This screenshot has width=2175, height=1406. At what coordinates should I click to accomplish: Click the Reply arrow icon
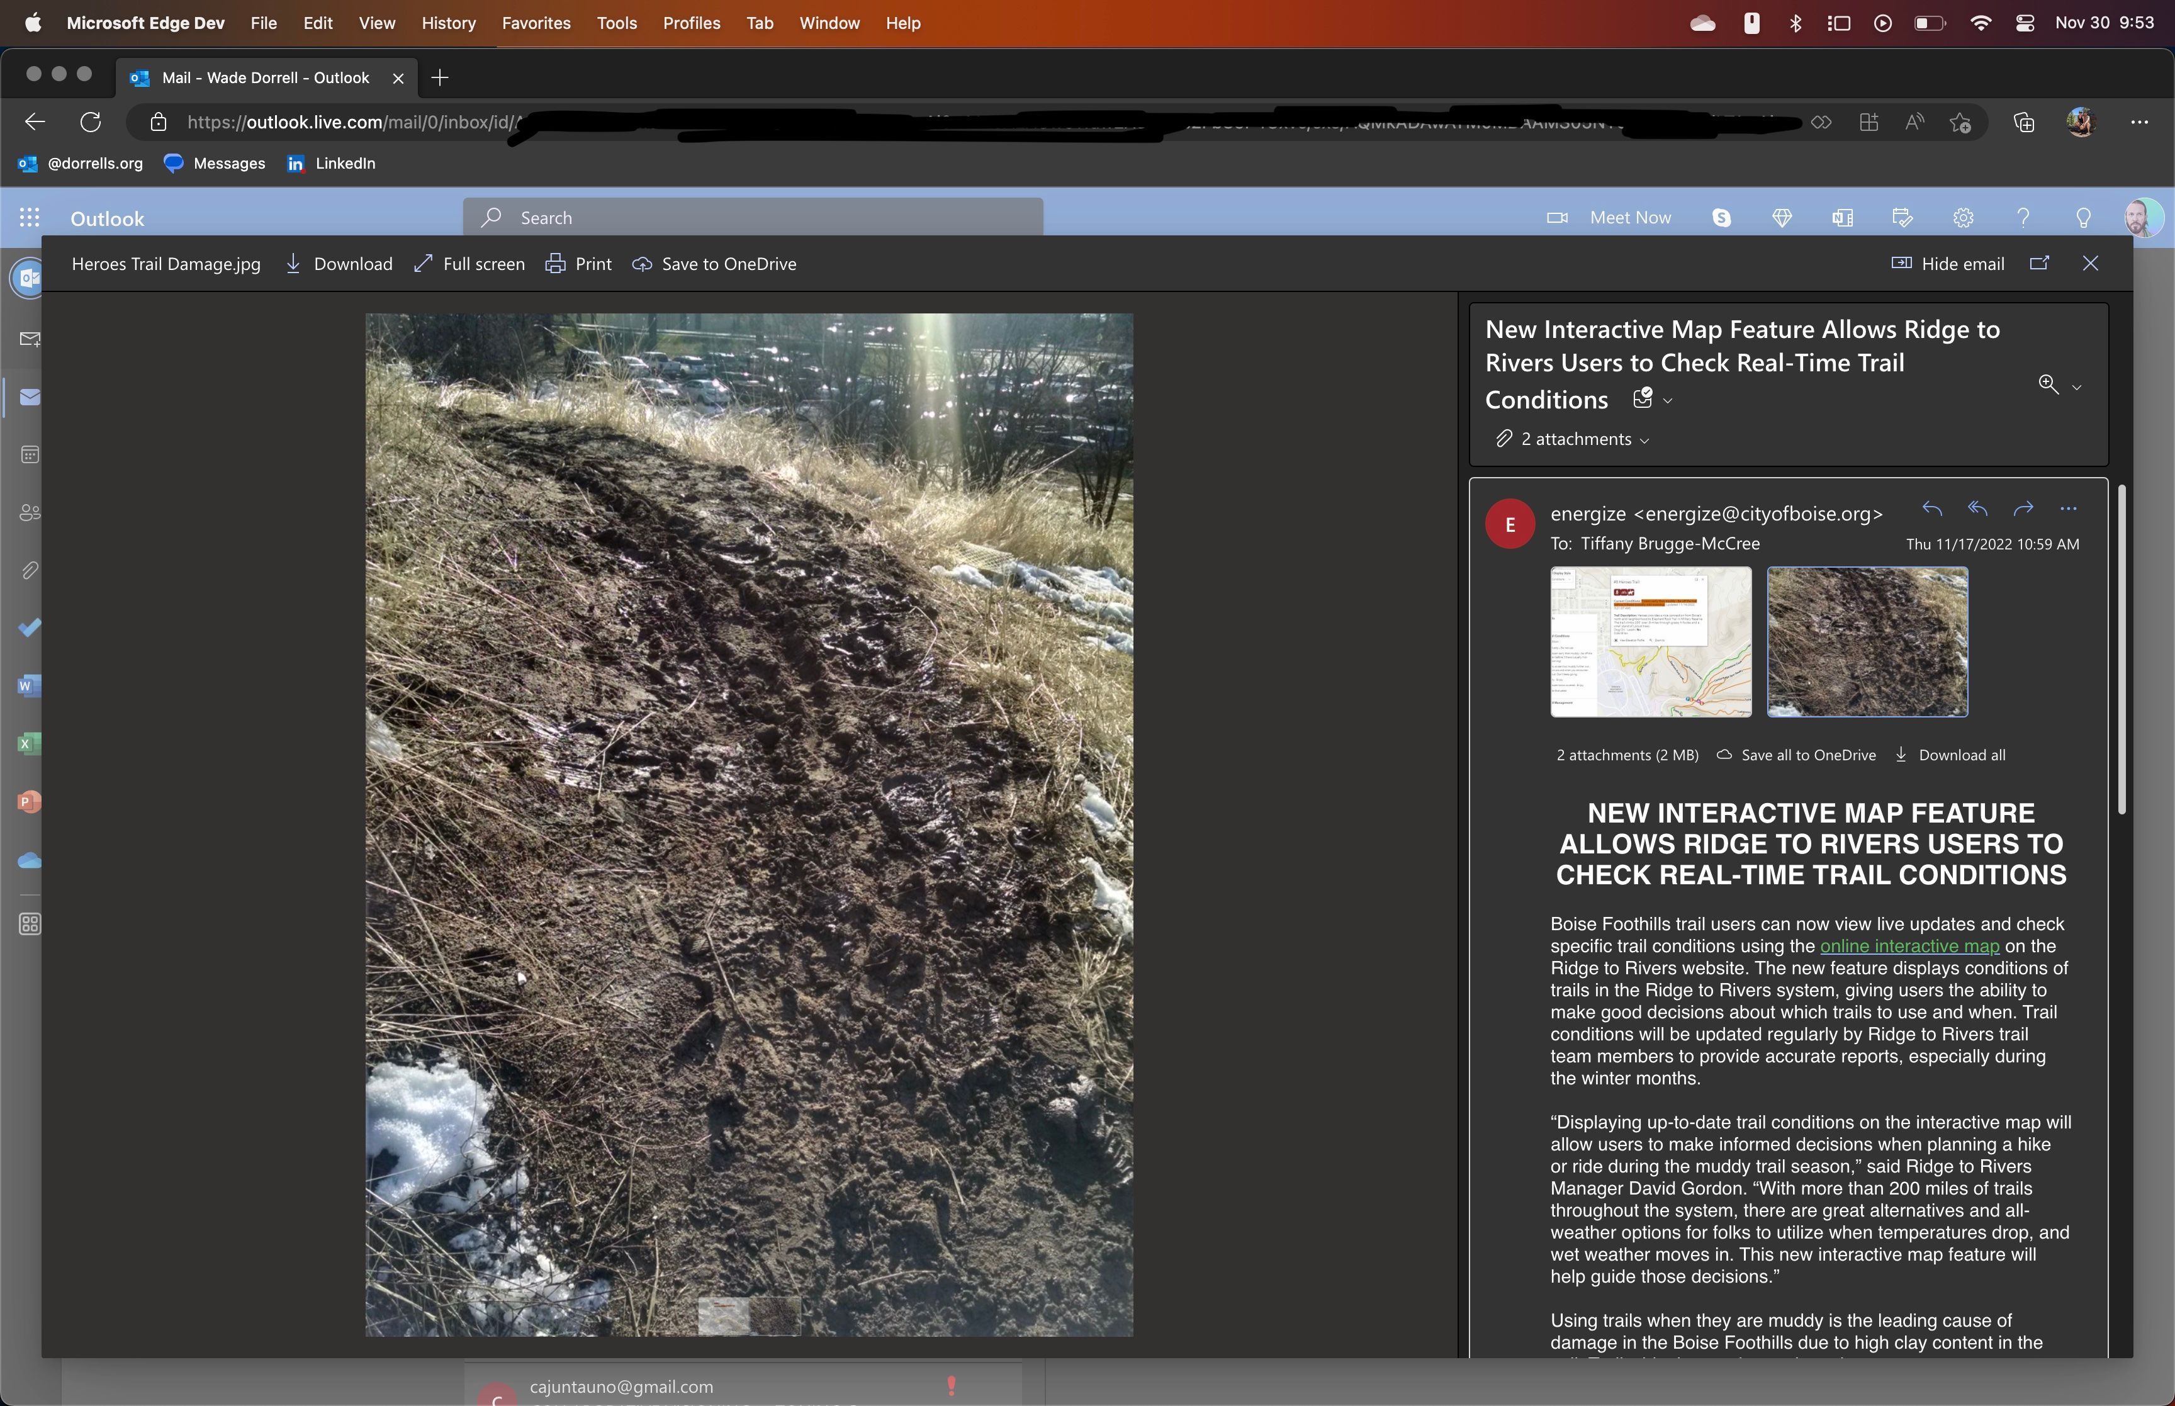1931,509
